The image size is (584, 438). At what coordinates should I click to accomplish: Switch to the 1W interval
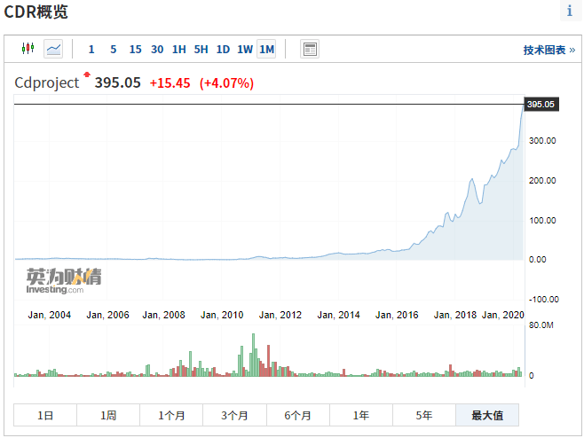tap(245, 50)
